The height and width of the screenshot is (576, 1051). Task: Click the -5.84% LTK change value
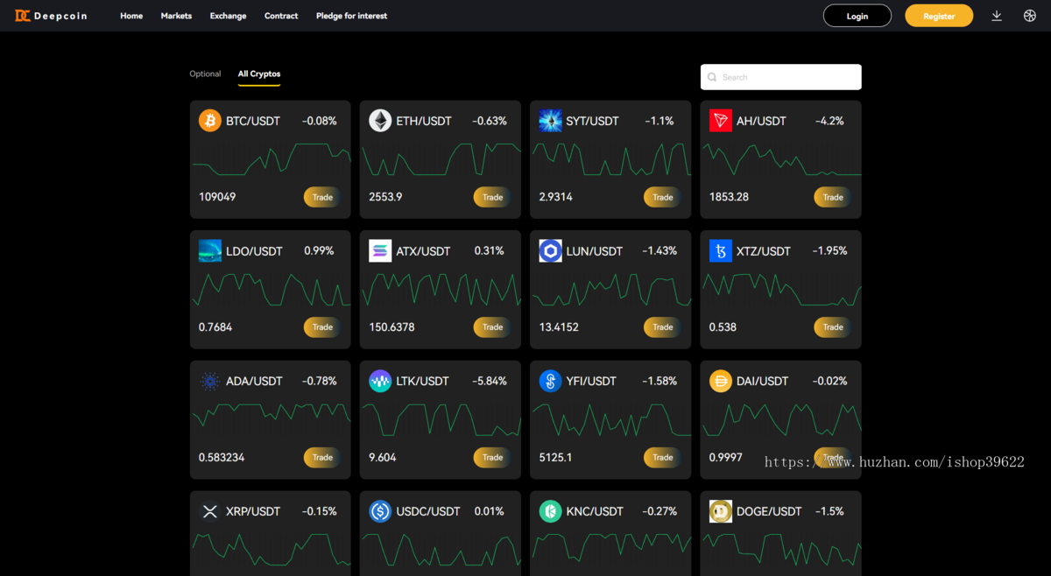tap(490, 382)
